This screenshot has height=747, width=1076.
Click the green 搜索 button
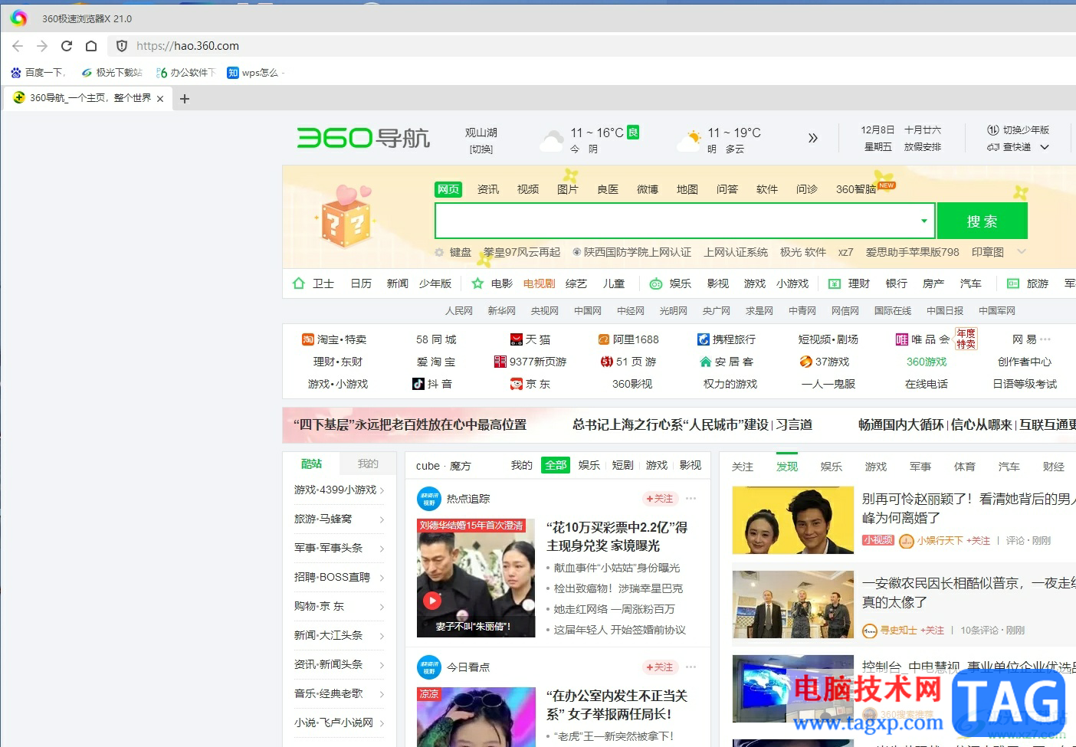pos(982,221)
